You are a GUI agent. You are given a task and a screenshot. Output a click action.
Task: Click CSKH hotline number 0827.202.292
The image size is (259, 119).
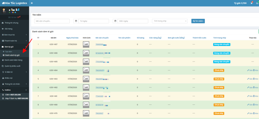[15, 95]
